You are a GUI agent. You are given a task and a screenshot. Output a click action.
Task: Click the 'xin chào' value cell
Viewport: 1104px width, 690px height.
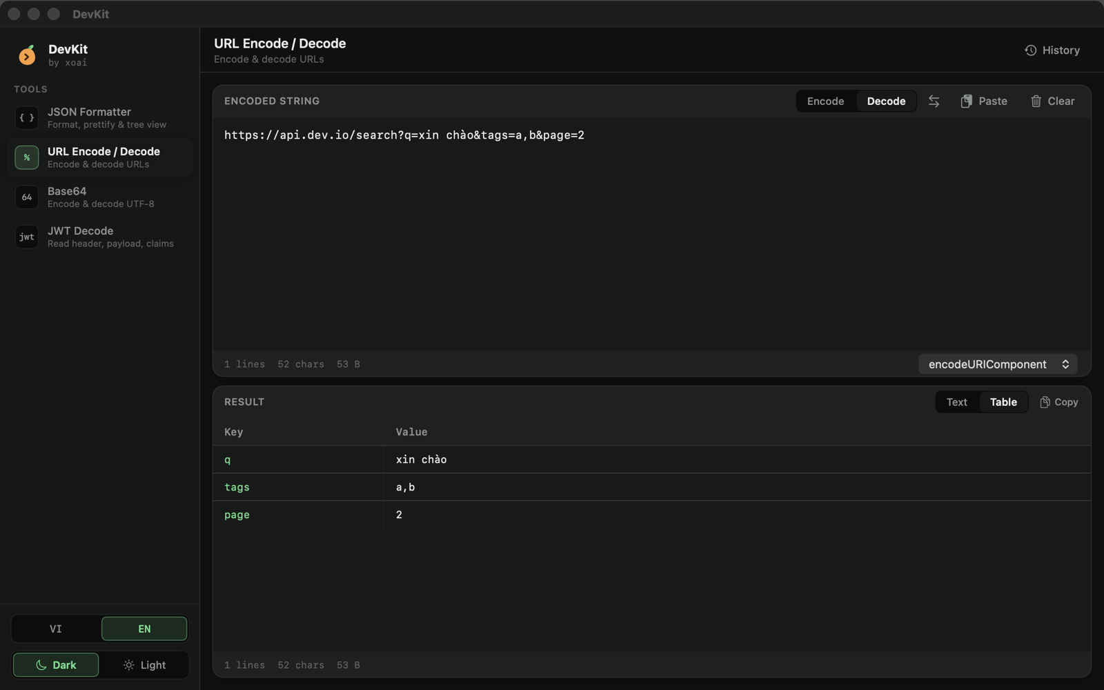point(737,460)
